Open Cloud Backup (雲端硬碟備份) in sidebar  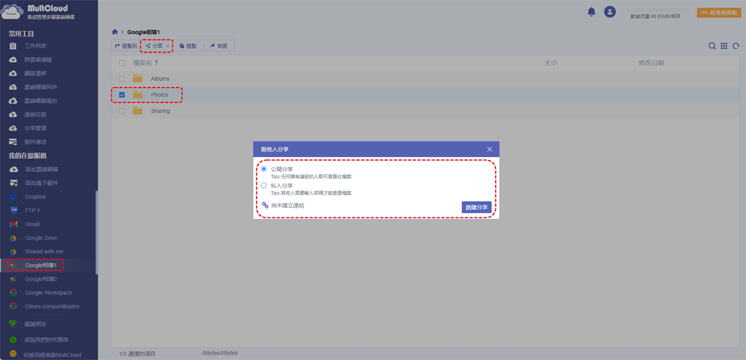pyautogui.click(x=41, y=101)
